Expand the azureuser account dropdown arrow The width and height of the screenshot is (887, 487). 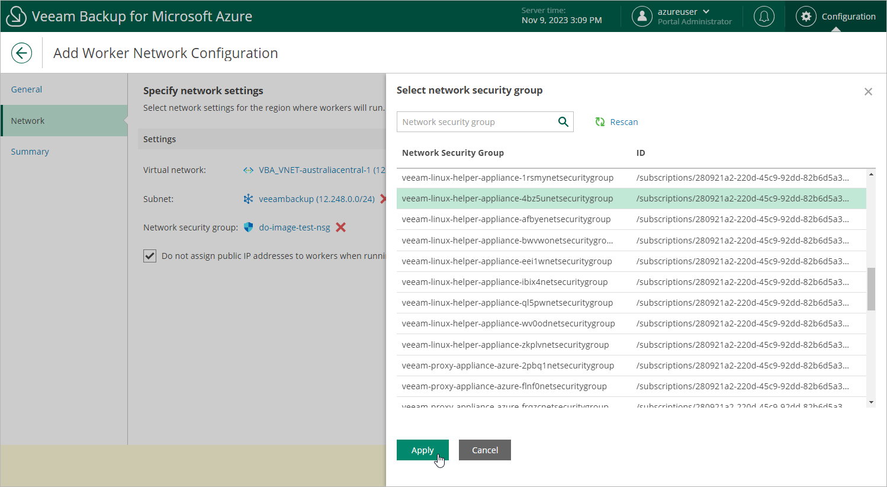(x=706, y=12)
